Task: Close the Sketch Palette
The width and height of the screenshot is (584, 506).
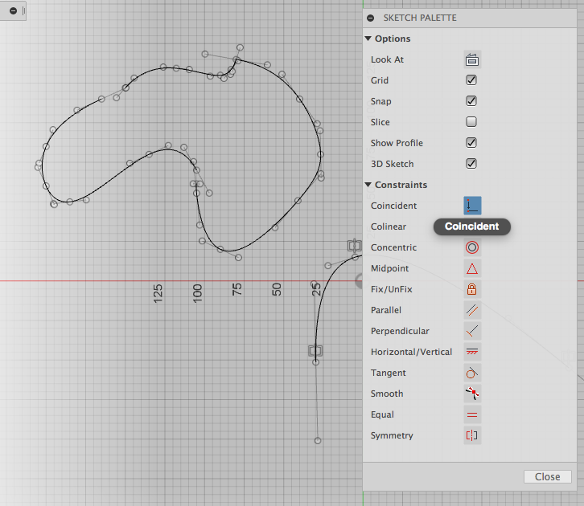Action: (548, 476)
